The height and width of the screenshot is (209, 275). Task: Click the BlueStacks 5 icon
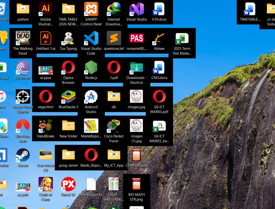point(68,96)
